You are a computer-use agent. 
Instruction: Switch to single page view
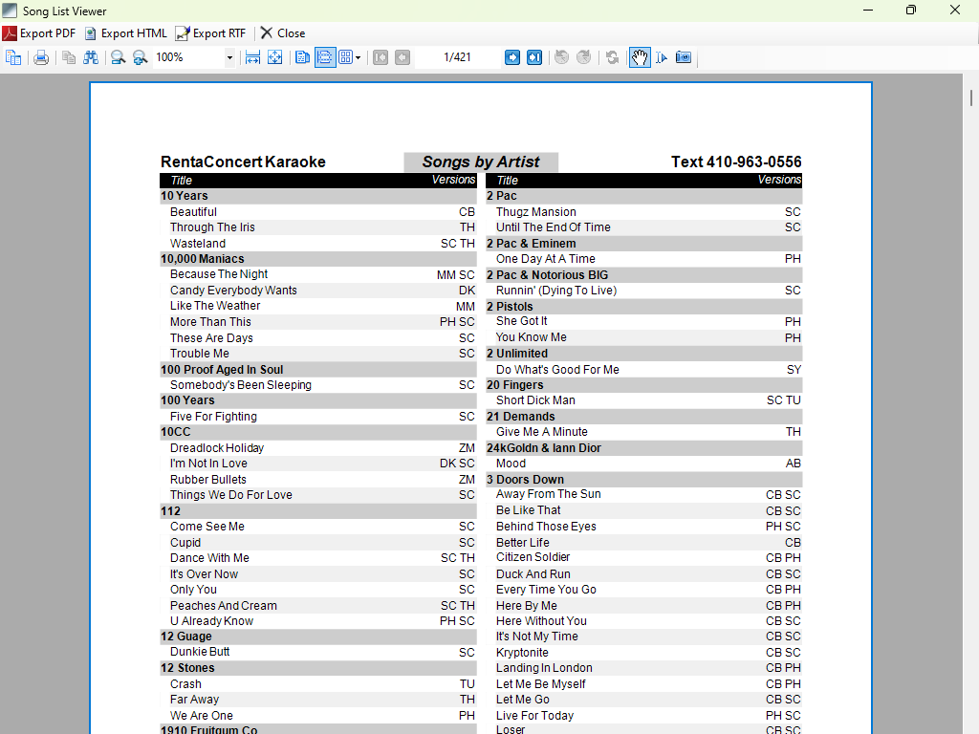pos(303,57)
